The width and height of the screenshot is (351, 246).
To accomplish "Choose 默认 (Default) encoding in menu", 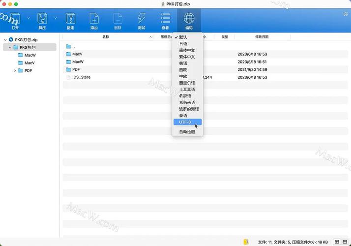I will click(188, 37).
